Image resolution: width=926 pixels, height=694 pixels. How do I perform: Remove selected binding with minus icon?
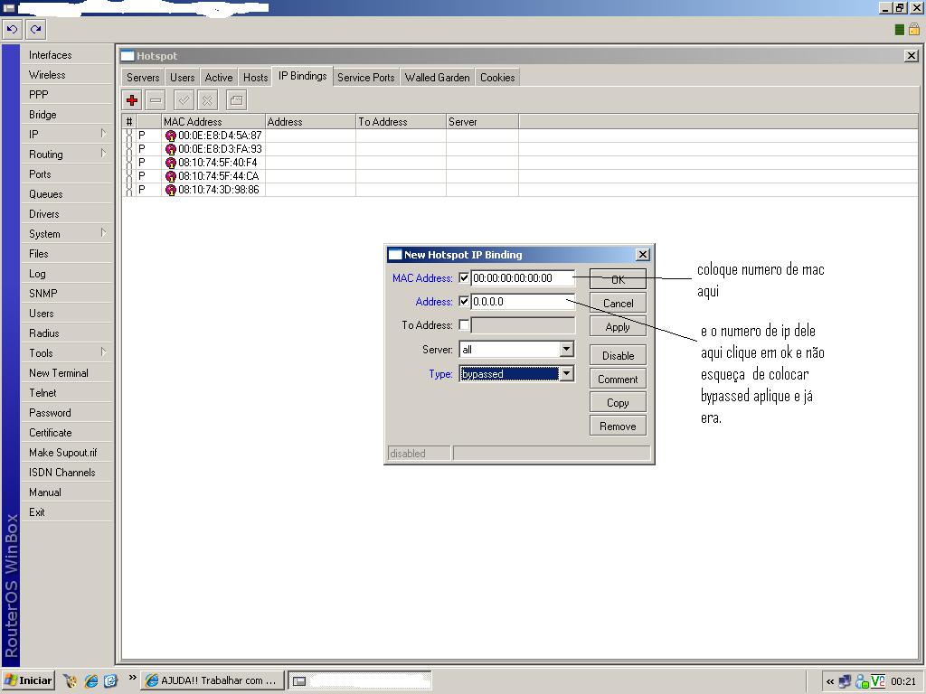[156, 100]
